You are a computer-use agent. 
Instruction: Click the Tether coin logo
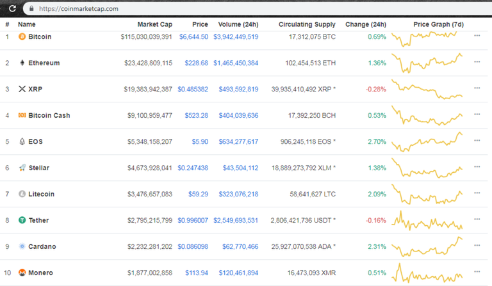tap(22, 220)
